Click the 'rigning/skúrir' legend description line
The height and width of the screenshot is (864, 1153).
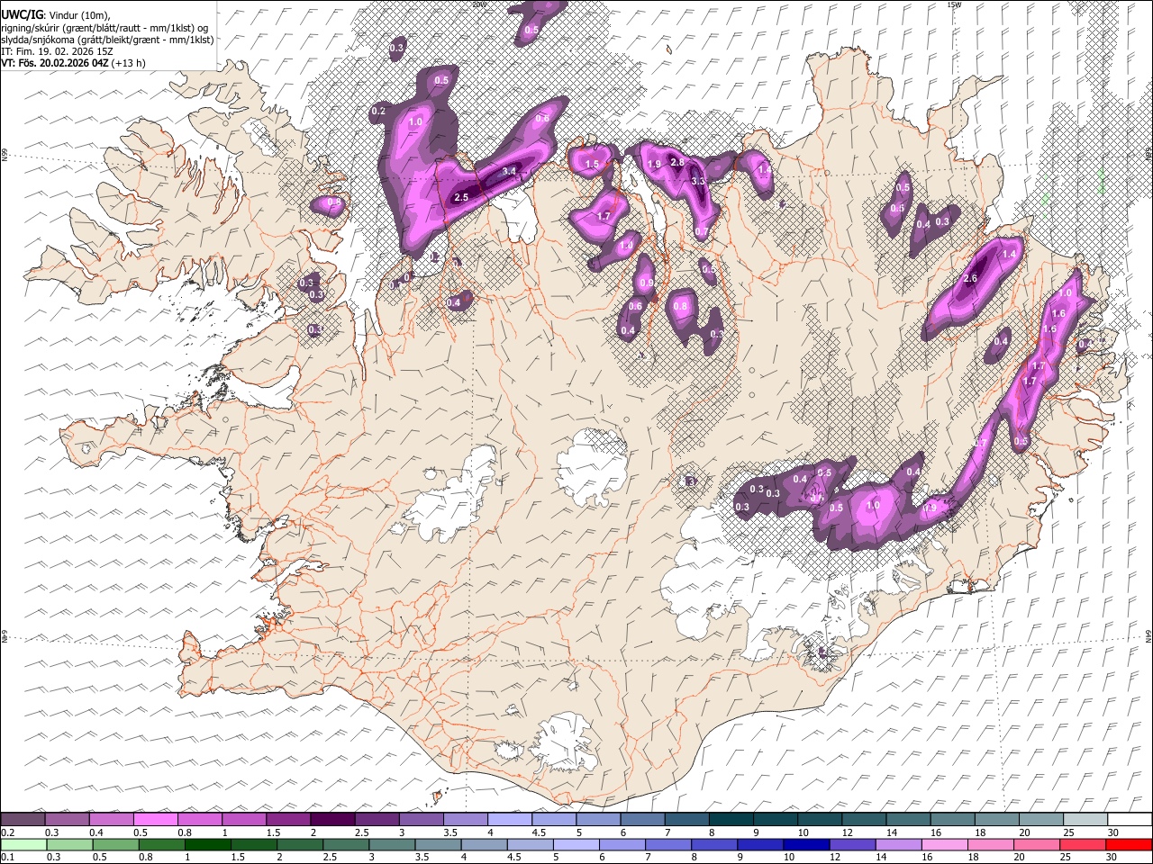click(104, 28)
